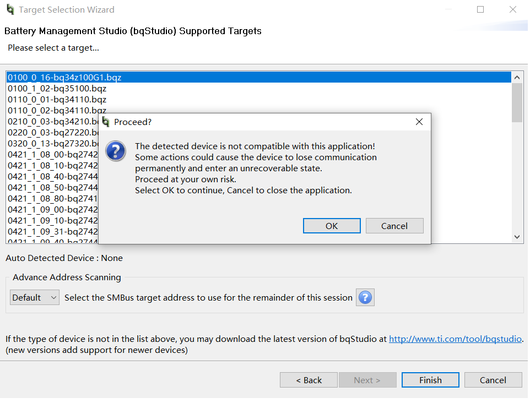Select 0421_1_09_10 target row

click(53, 221)
